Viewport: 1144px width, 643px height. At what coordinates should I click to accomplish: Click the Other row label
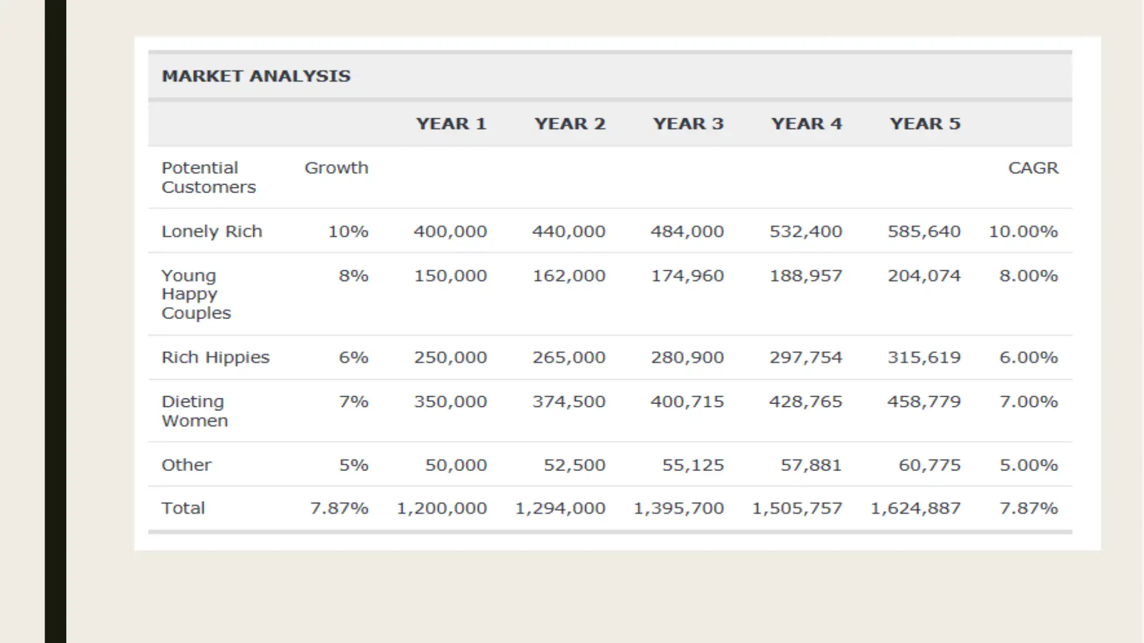(x=186, y=465)
